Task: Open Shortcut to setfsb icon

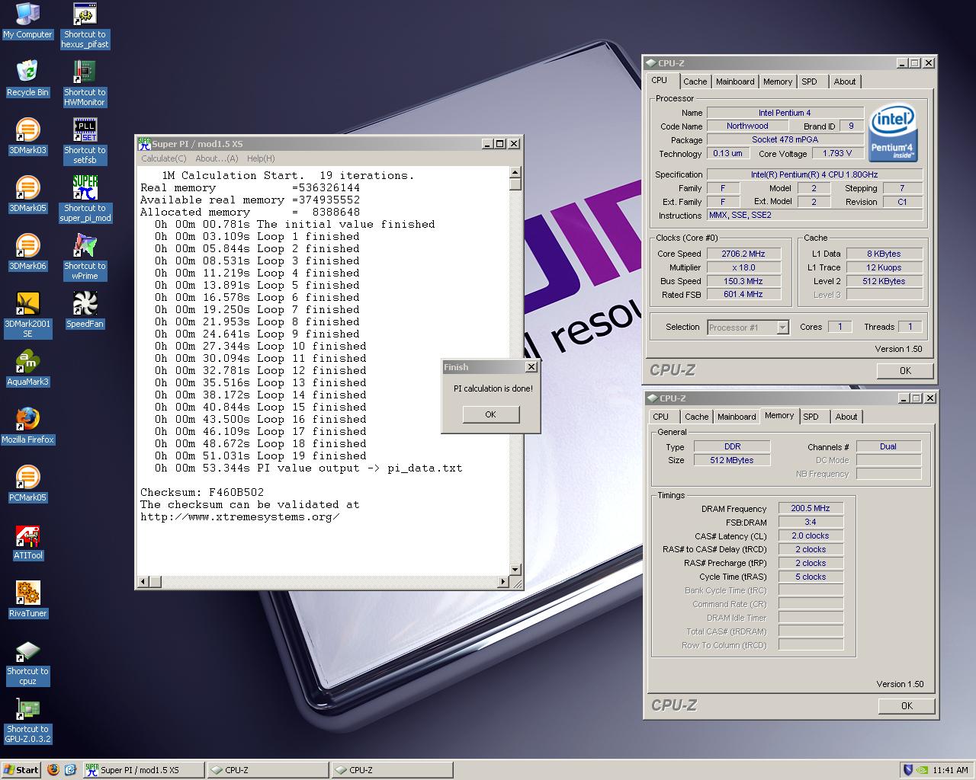Action: [x=85, y=142]
